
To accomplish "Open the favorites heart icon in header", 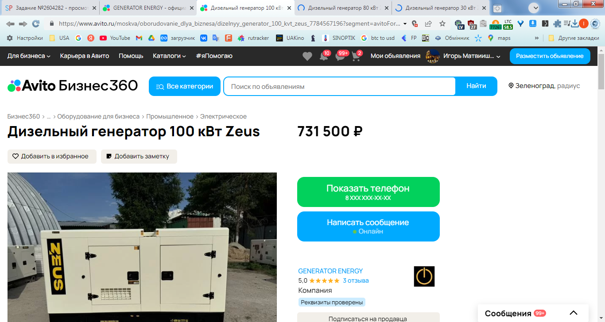I will (307, 56).
